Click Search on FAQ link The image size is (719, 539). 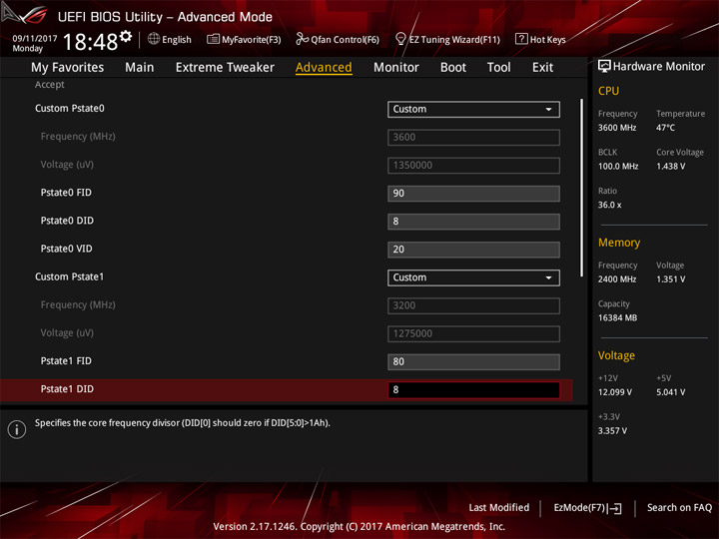click(x=679, y=507)
